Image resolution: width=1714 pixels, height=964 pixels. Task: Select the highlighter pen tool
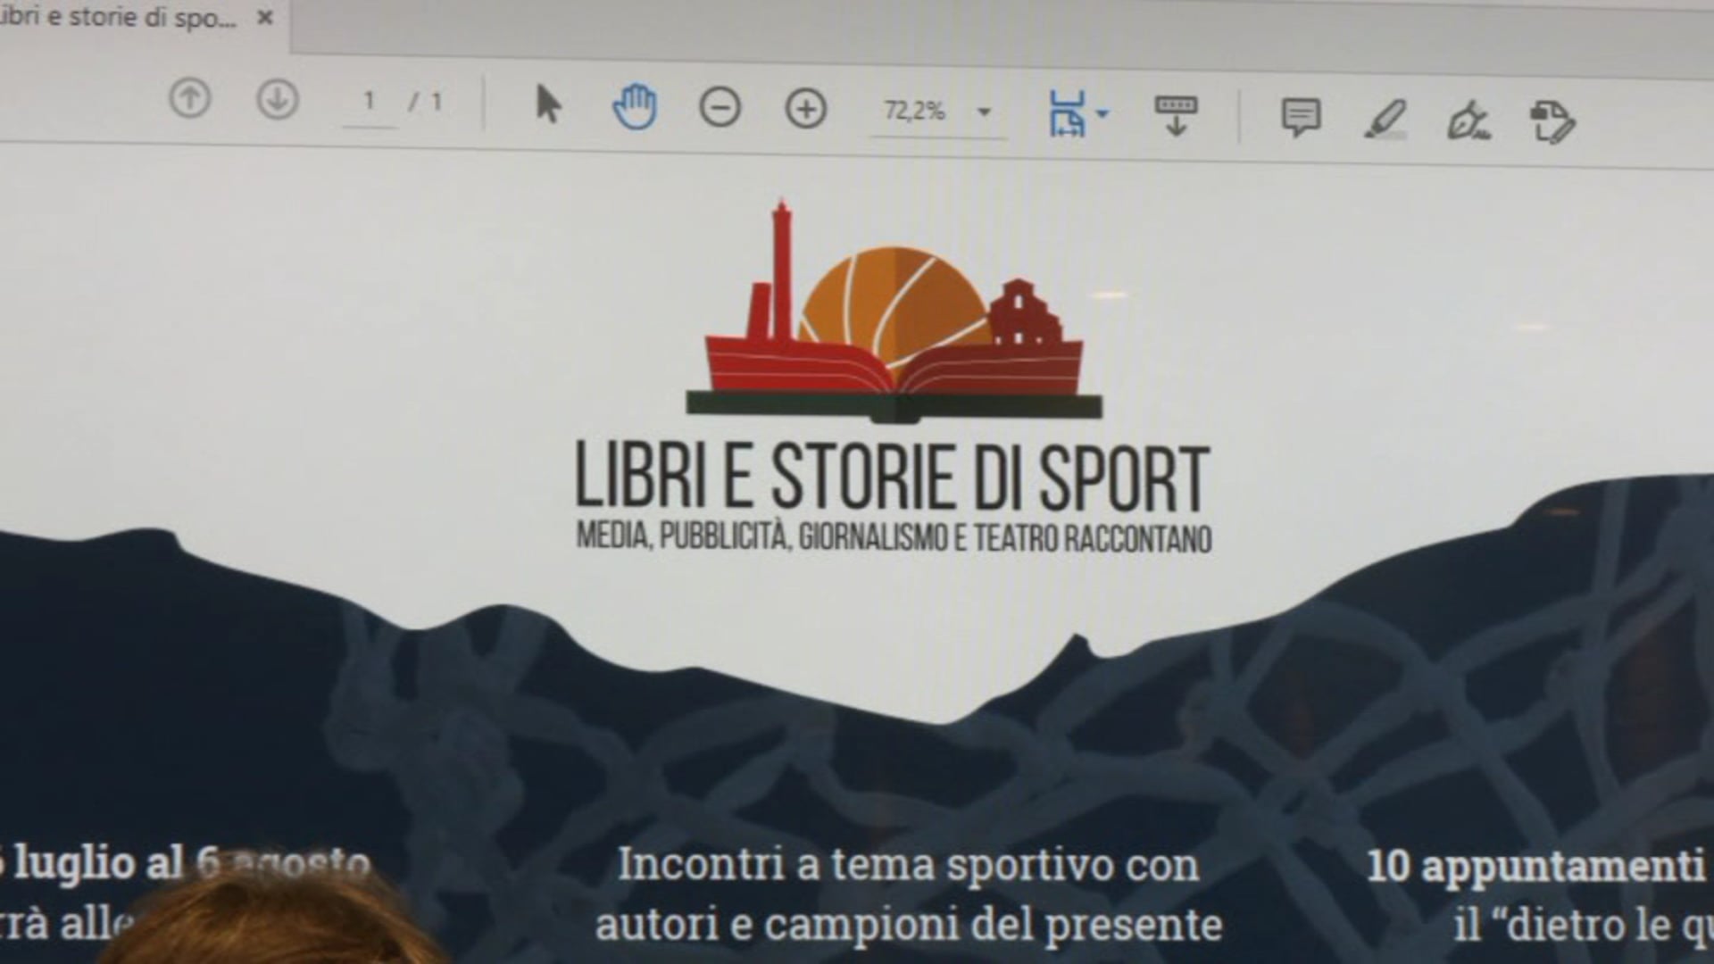tap(1385, 120)
